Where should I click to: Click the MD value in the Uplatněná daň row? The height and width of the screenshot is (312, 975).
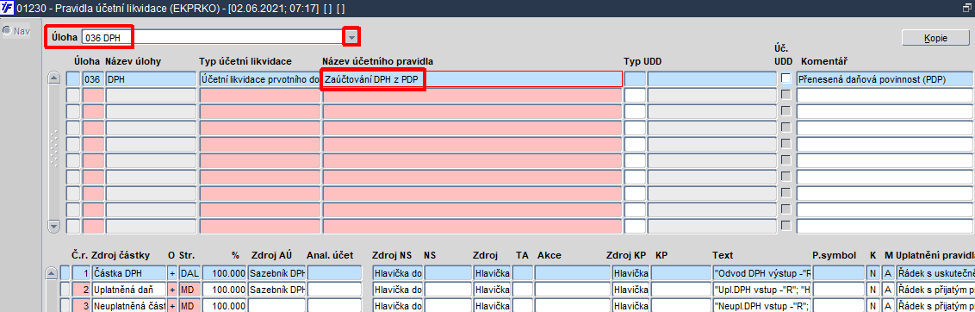pos(189,290)
